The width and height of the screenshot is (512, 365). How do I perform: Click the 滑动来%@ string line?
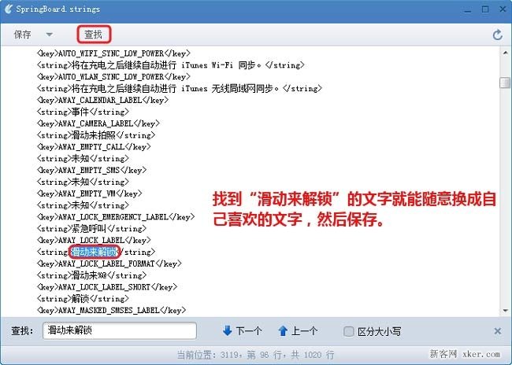pos(91,275)
